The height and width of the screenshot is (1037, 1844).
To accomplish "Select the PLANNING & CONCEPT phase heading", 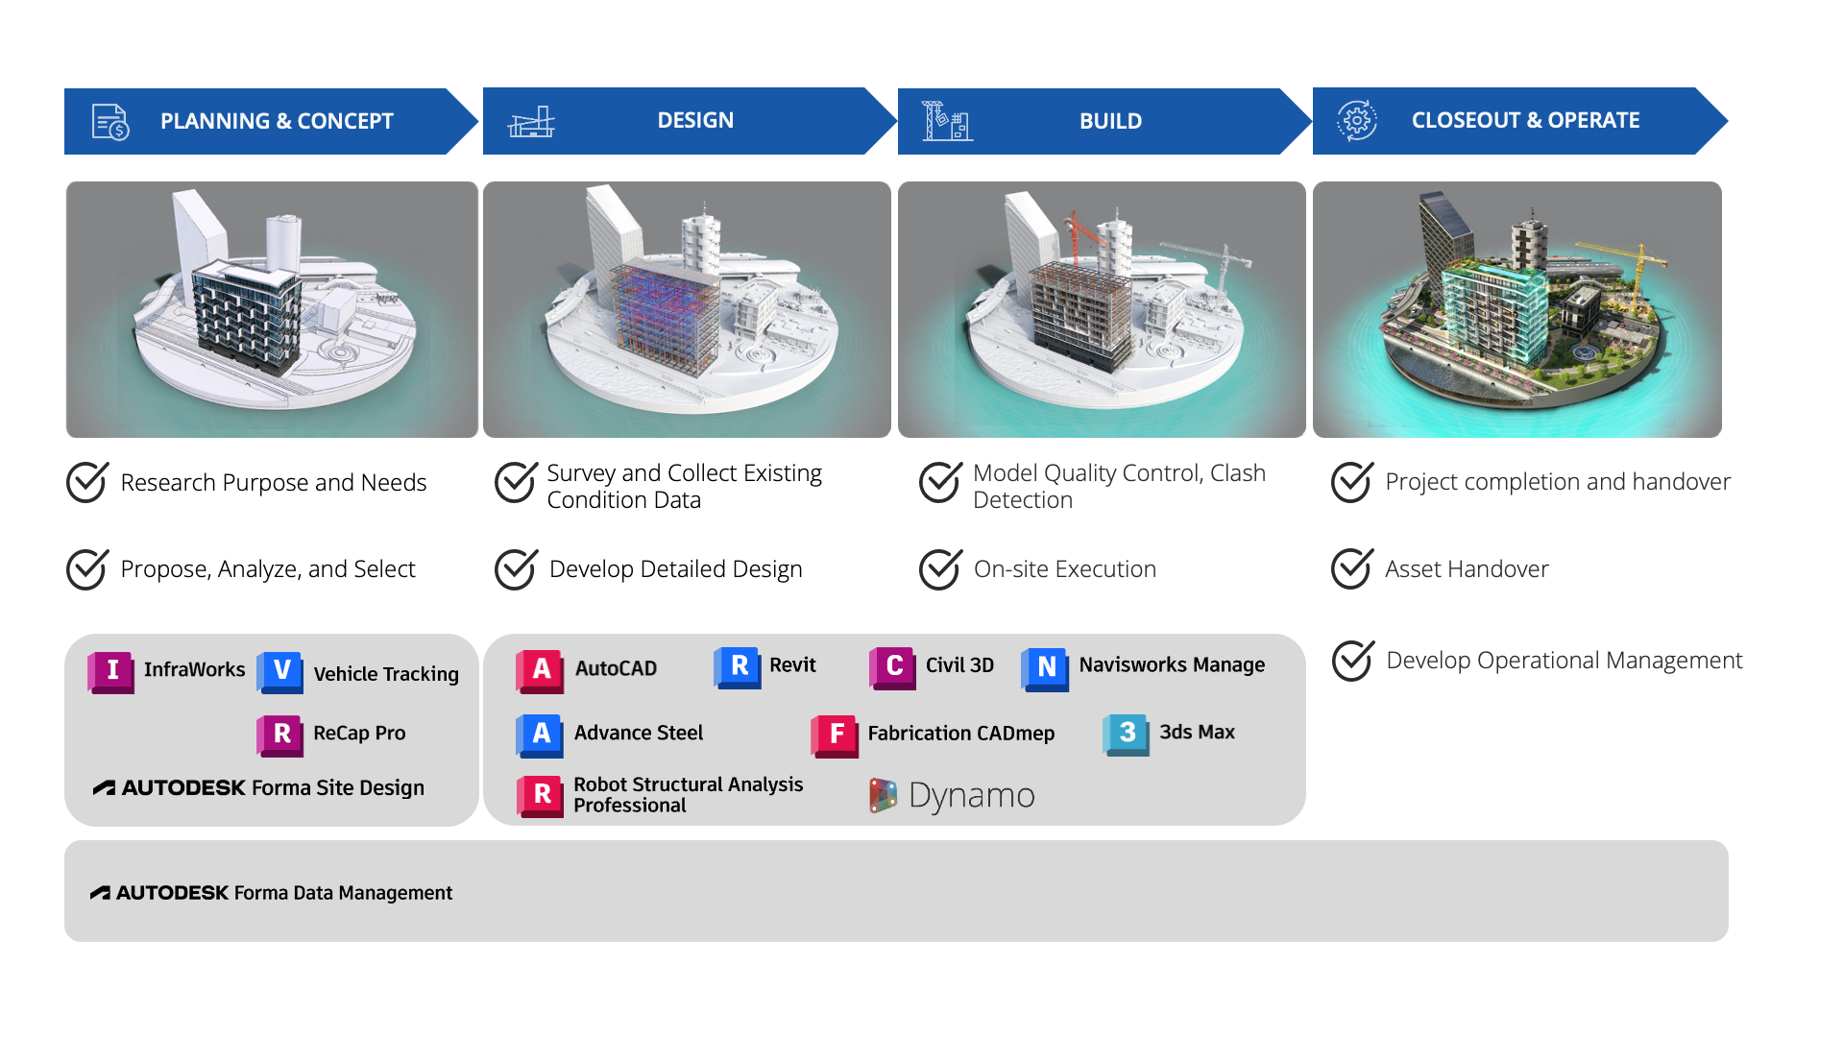I will (277, 121).
